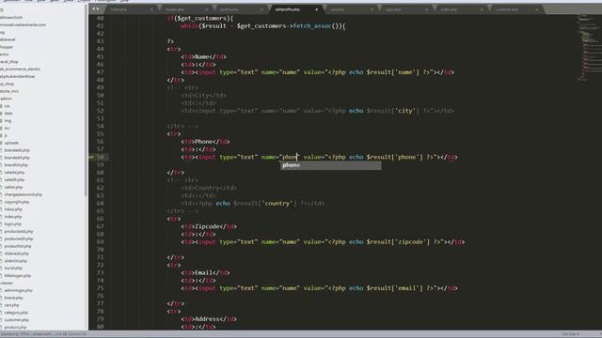Screen dimensions: 602x338
Task: Click line and column status bar text
Action: (x=71, y=334)
